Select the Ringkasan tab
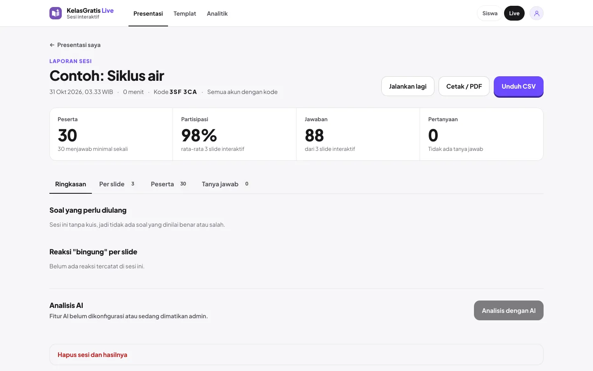The image size is (593, 371). coord(70,184)
